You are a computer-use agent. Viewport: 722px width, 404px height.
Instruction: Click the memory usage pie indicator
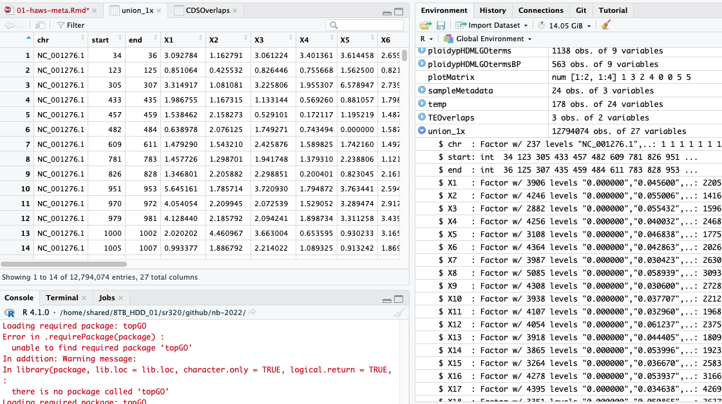click(542, 26)
